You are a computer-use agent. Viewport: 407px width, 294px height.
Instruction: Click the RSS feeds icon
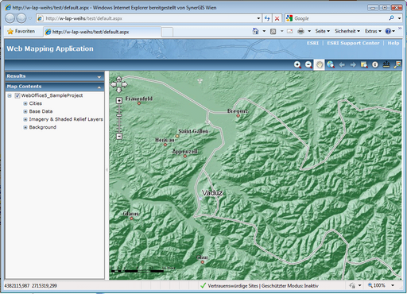coord(273,32)
